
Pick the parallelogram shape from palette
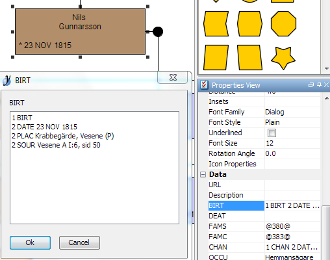point(216,57)
